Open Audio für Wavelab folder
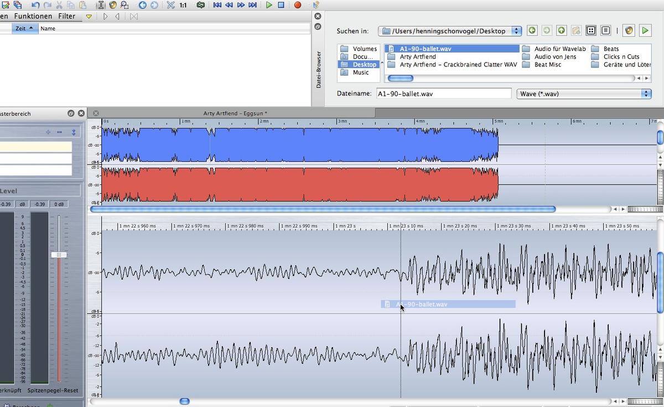The height and width of the screenshot is (407, 664). coord(559,49)
